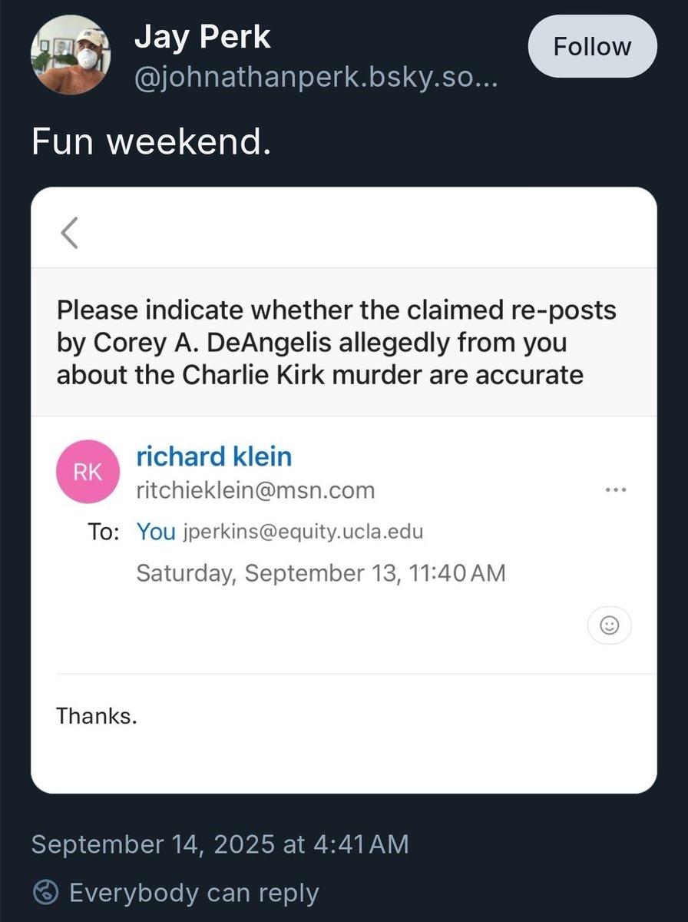This screenshot has width=688, height=922.
Task: Click the "Thanks." email body text
Action: [97, 716]
